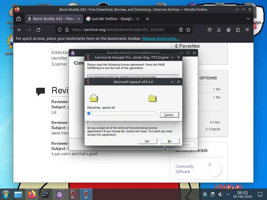Toggle reader view icon in address bar
Screen dimensions: 267x200
click(x=181, y=30)
